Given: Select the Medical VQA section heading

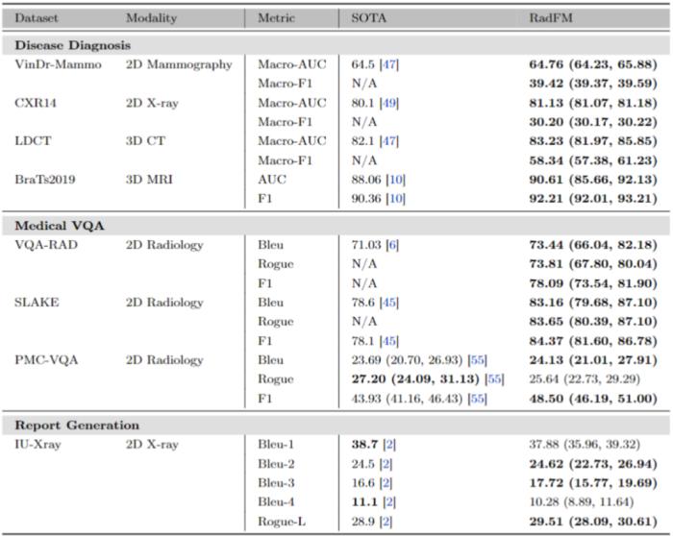Looking at the screenshot, I should [60, 226].
